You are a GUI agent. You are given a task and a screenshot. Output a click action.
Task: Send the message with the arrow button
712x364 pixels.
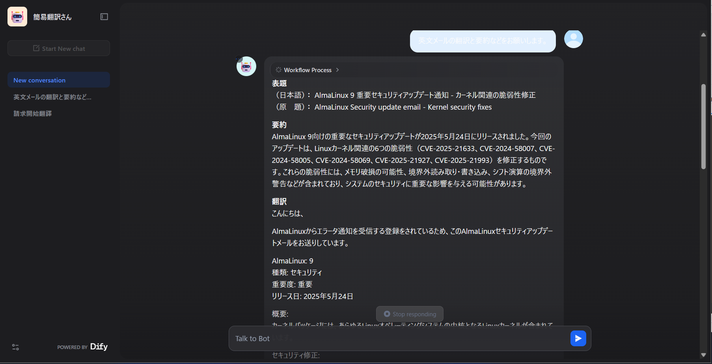[578, 338]
